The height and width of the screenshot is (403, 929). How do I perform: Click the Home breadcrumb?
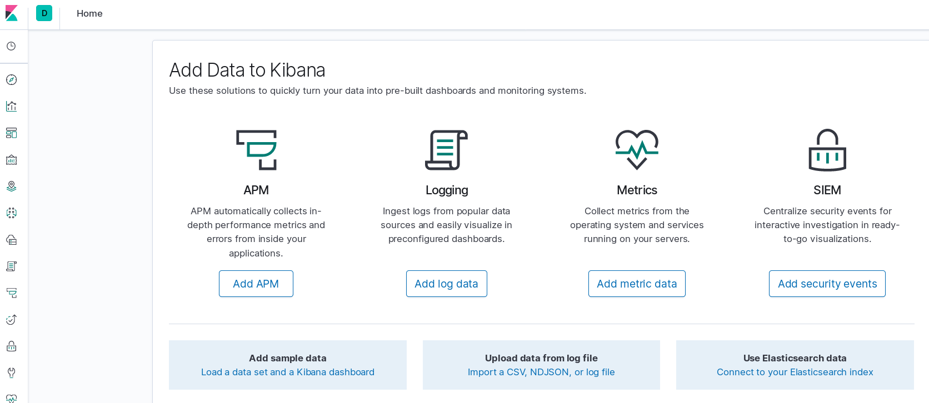tap(89, 13)
